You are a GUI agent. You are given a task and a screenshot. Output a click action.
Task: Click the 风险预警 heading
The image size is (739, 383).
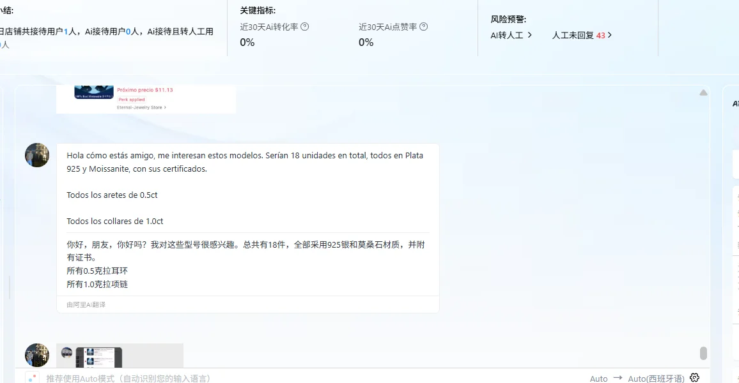pyautogui.click(x=508, y=19)
